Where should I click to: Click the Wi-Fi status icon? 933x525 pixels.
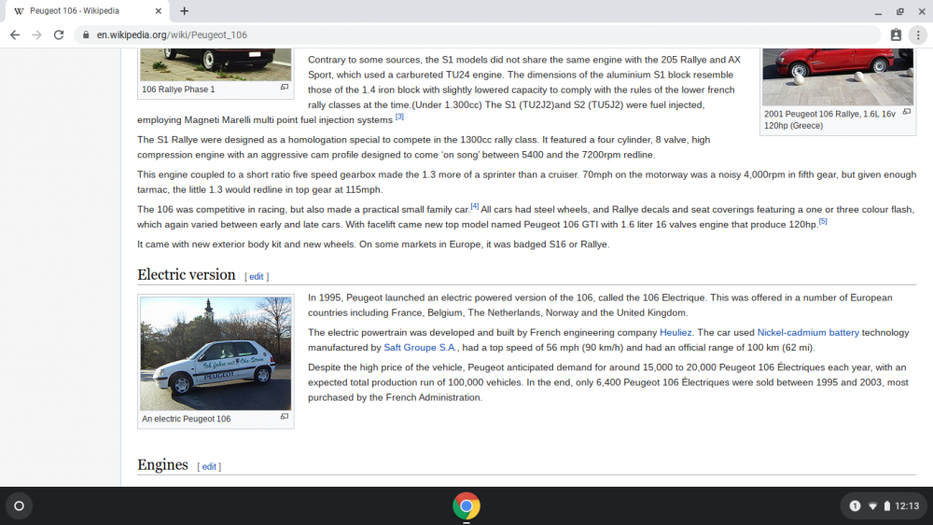(873, 506)
